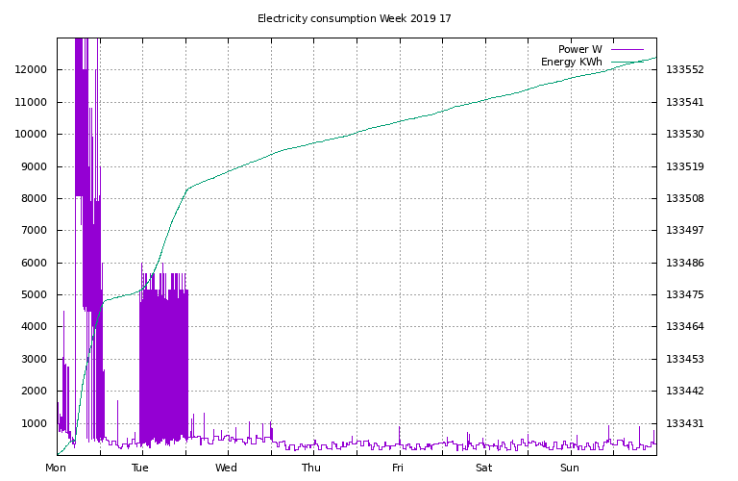Click the 6000 left-axis value
This screenshot has height=481, width=738.
click(x=35, y=263)
